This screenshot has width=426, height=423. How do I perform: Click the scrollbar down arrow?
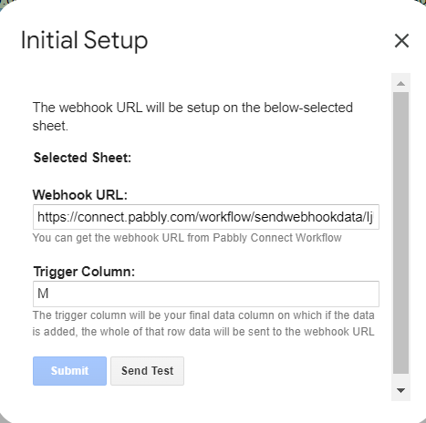[x=400, y=390]
